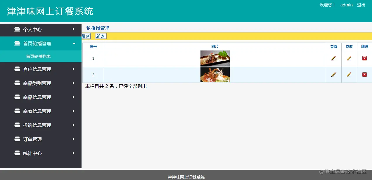Click the 退出 logout link
Viewport: 372px width, 180px height.
tap(361, 5)
